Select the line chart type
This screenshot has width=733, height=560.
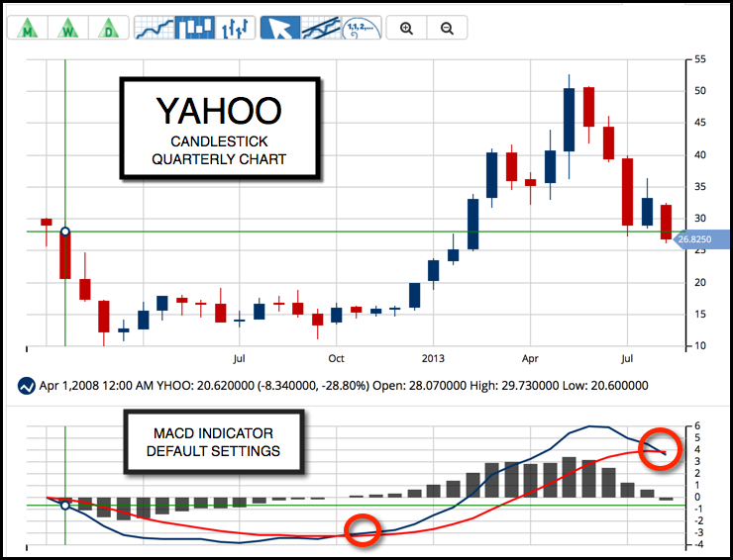pos(155,28)
